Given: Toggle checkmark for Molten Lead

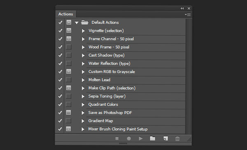Looking at the screenshot, I should tap(60, 80).
